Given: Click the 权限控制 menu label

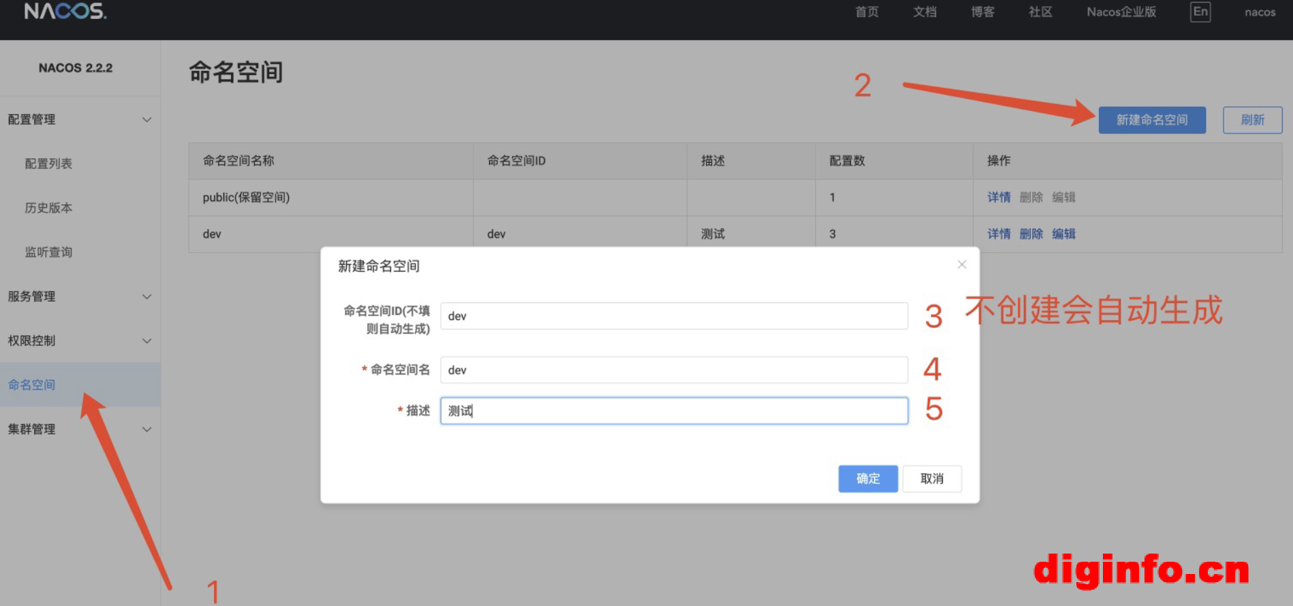Looking at the screenshot, I should (31, 341).
